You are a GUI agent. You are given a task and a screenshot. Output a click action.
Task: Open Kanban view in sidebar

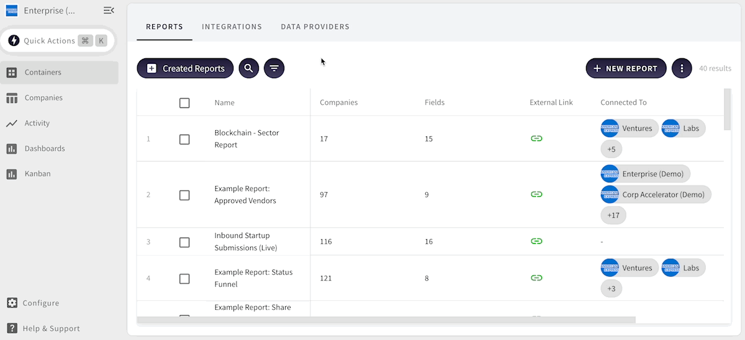click(37, 174)
